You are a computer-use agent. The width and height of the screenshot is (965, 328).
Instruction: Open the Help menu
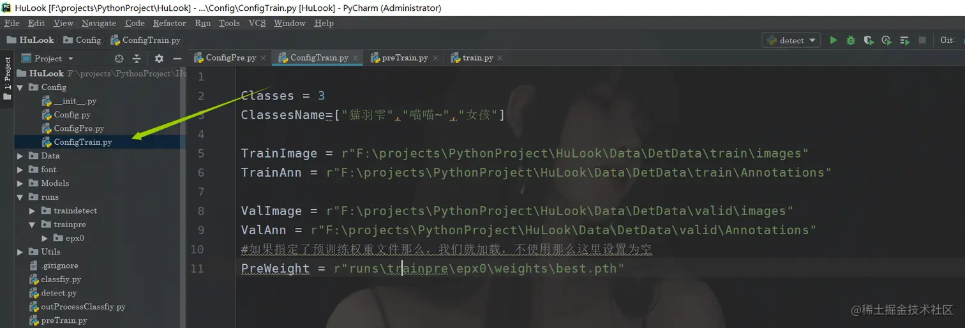[x=324, y=23]
